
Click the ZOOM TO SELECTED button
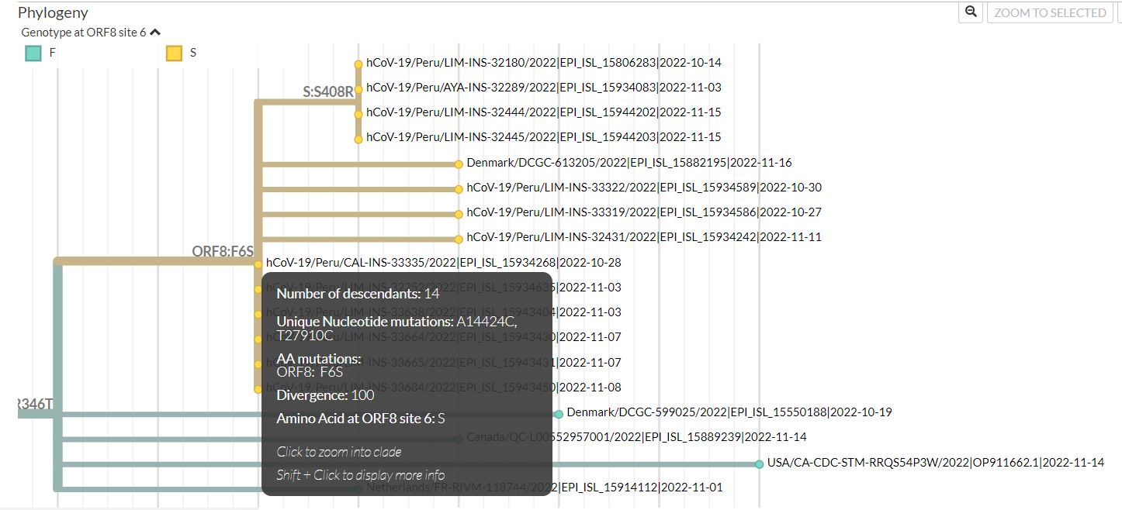click(x=1050, y=12)
